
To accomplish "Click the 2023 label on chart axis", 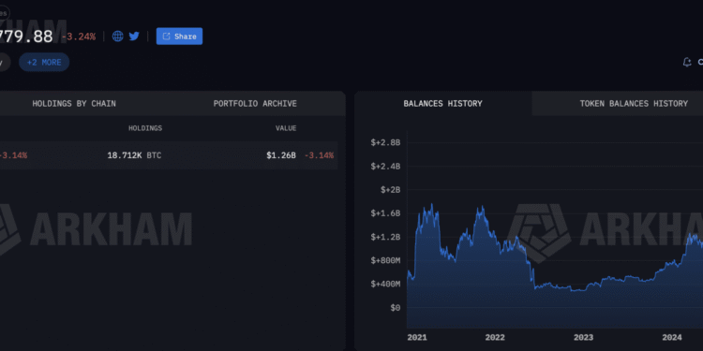I will 583,337.
